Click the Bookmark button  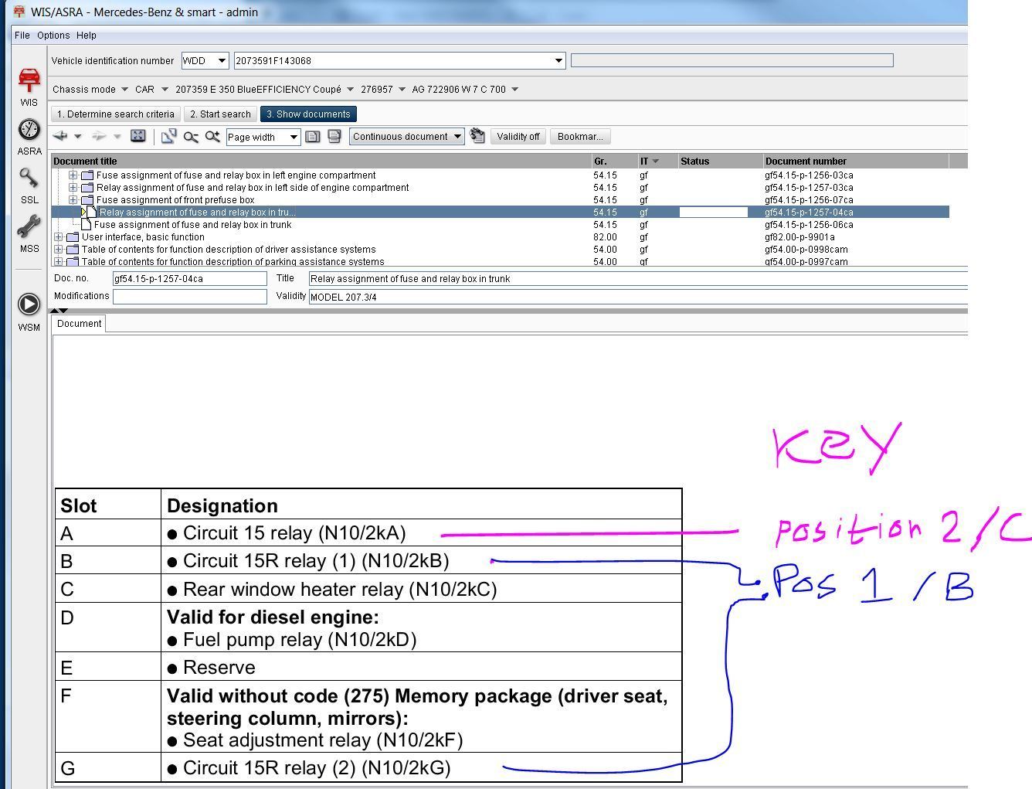[x=579, y=137]
